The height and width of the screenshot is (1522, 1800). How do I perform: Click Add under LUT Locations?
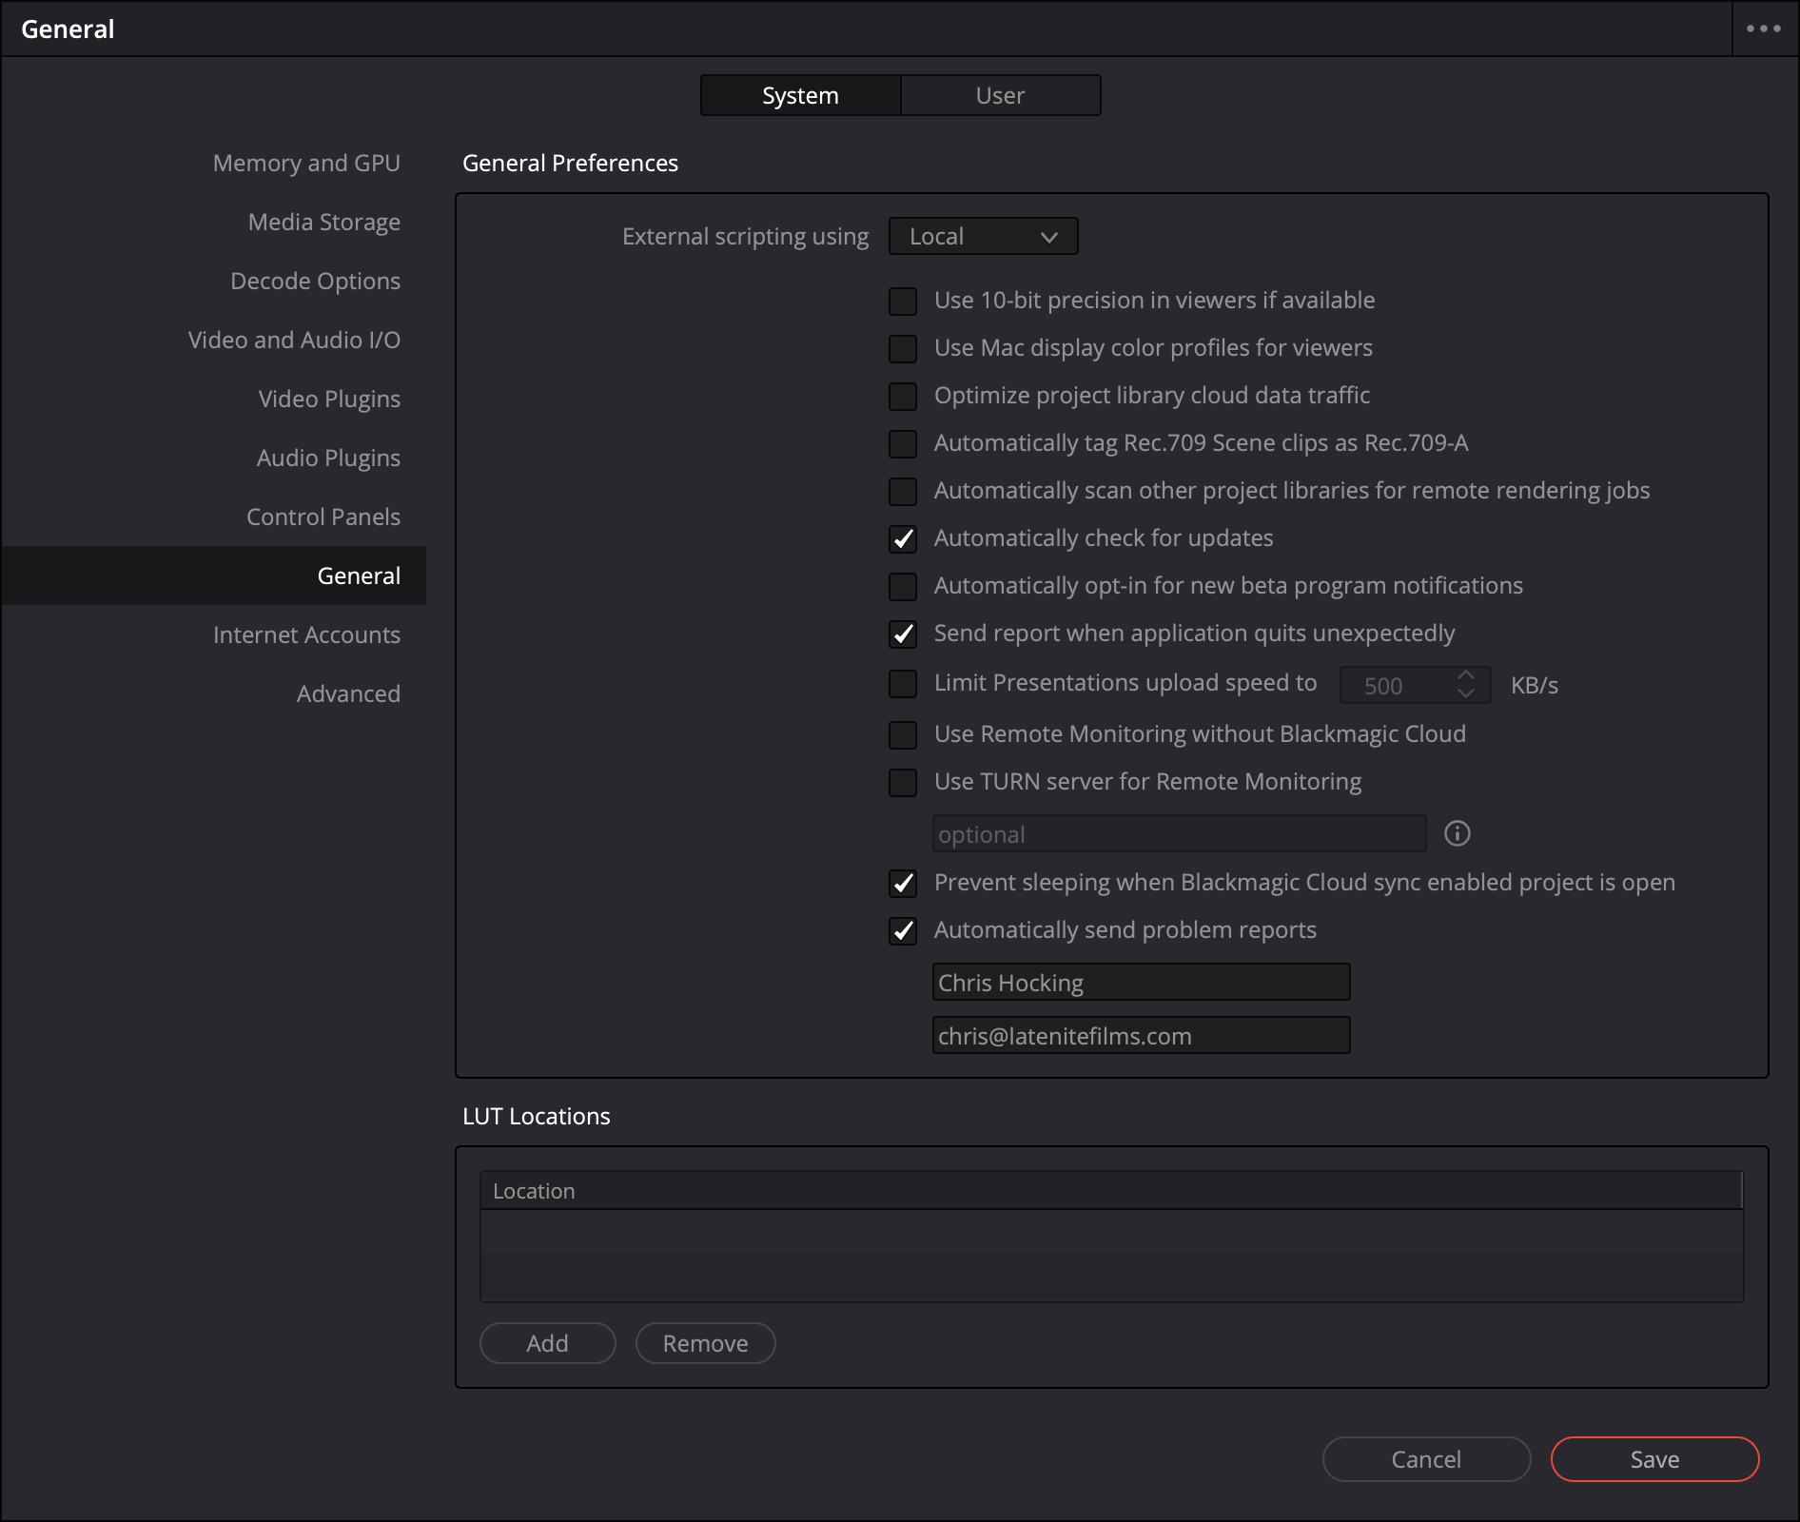547,1343
